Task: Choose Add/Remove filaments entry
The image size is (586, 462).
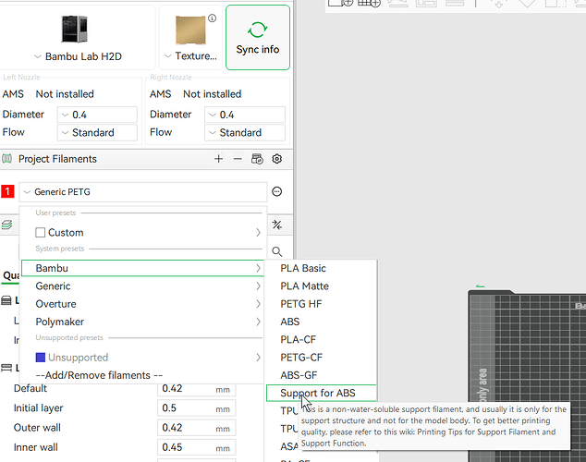Action: click(x=99, y=375)
